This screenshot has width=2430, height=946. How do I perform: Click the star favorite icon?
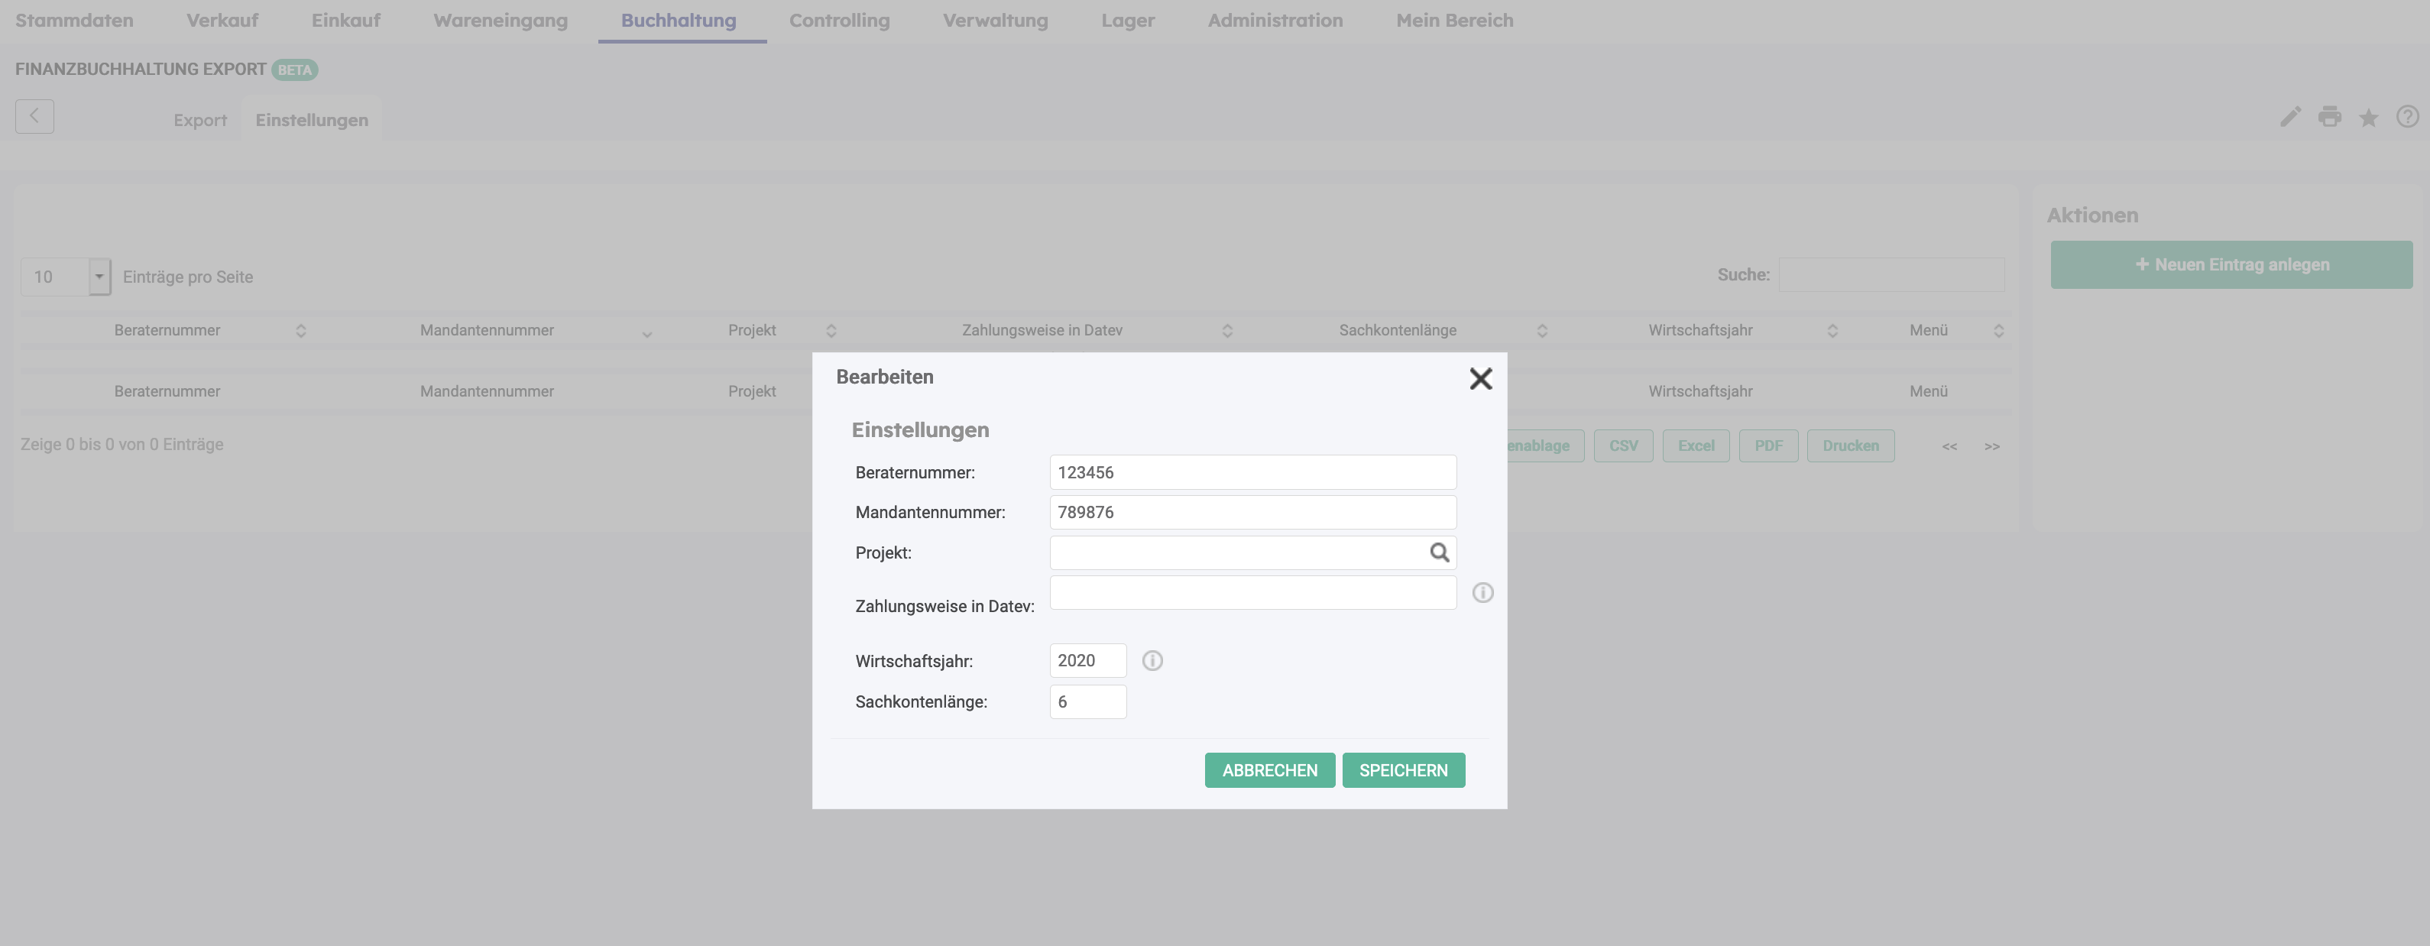[2368, 118]
